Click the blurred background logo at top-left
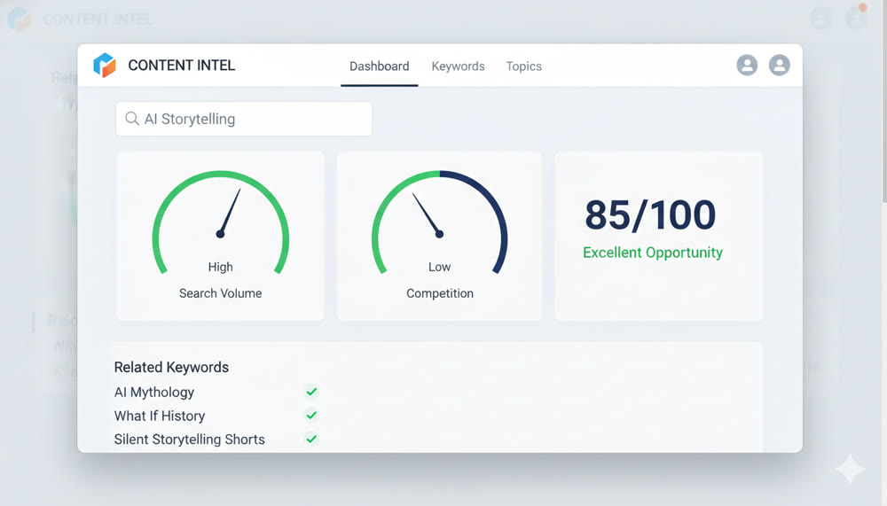 point(20,19)
